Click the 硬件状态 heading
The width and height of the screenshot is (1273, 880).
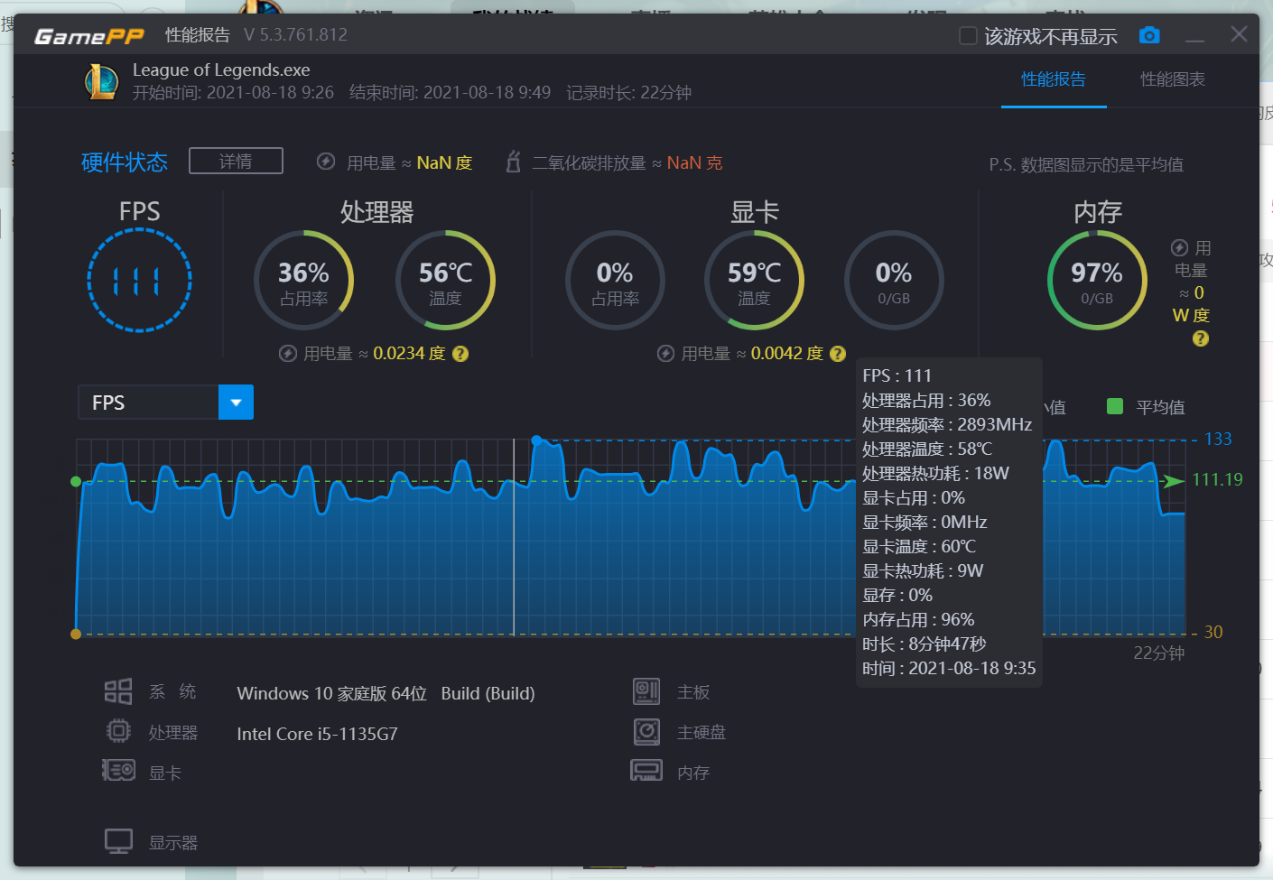point(125,162)
